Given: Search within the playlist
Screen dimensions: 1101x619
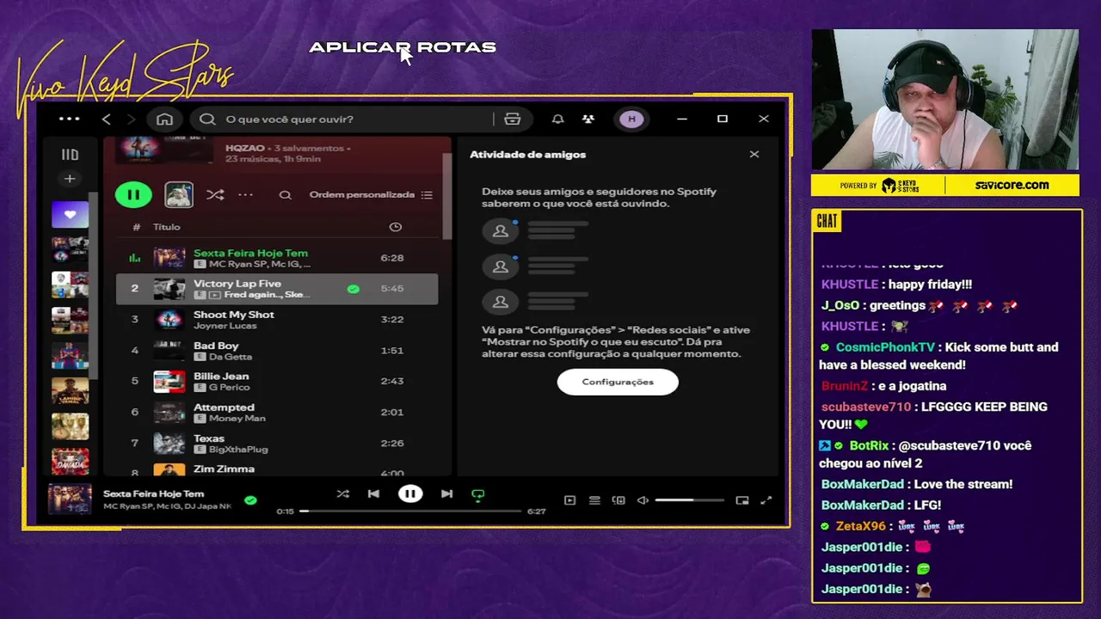Looking at the screenshot, I should click(x=286, y=195).
